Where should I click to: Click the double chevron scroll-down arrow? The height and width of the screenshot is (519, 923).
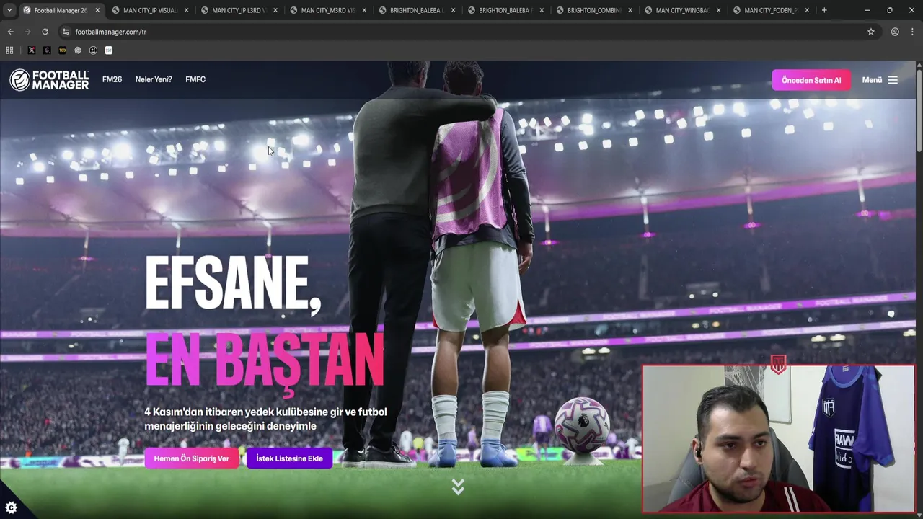pos(458,487)
